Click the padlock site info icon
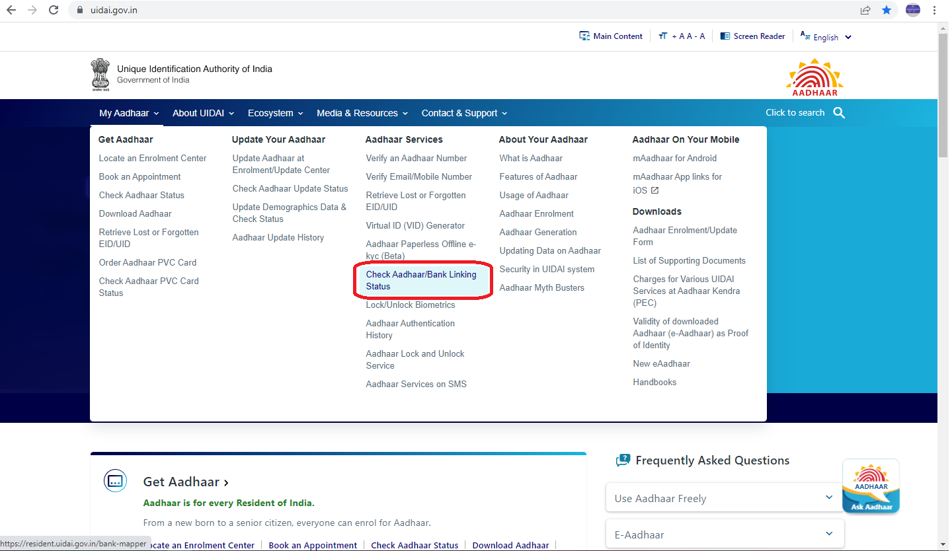 pos(81,11)
